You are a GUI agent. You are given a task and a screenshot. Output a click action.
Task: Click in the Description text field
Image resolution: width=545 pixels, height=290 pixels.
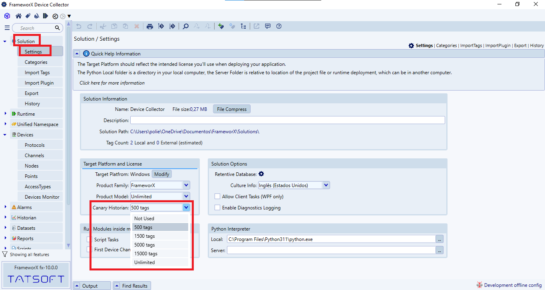point(287,120)
